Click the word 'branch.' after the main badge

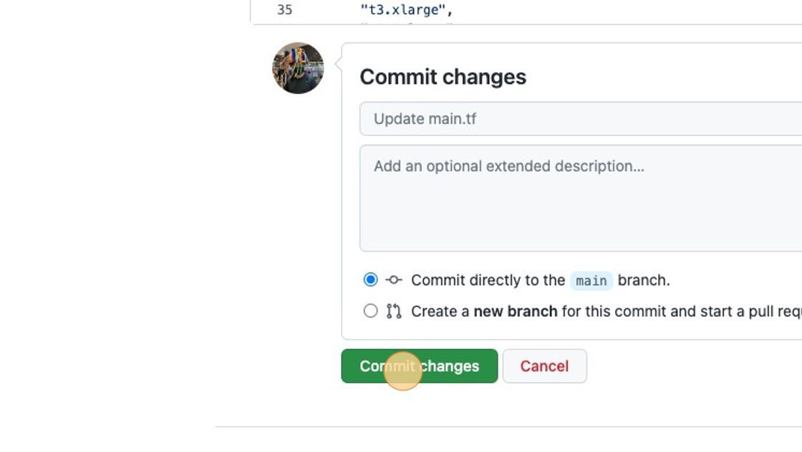click(644, 281)
